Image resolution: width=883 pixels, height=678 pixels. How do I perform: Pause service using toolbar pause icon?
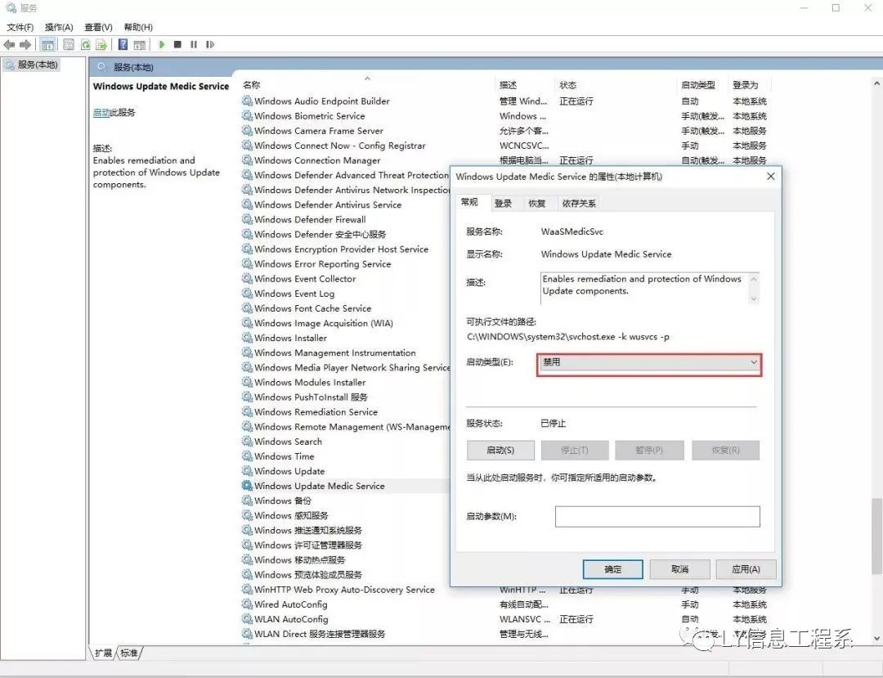[194, 44]
